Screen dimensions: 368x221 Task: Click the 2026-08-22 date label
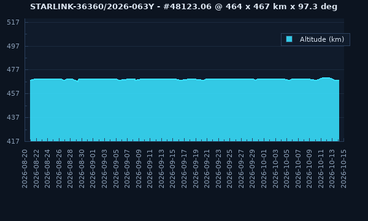click(x=36, y=169)
